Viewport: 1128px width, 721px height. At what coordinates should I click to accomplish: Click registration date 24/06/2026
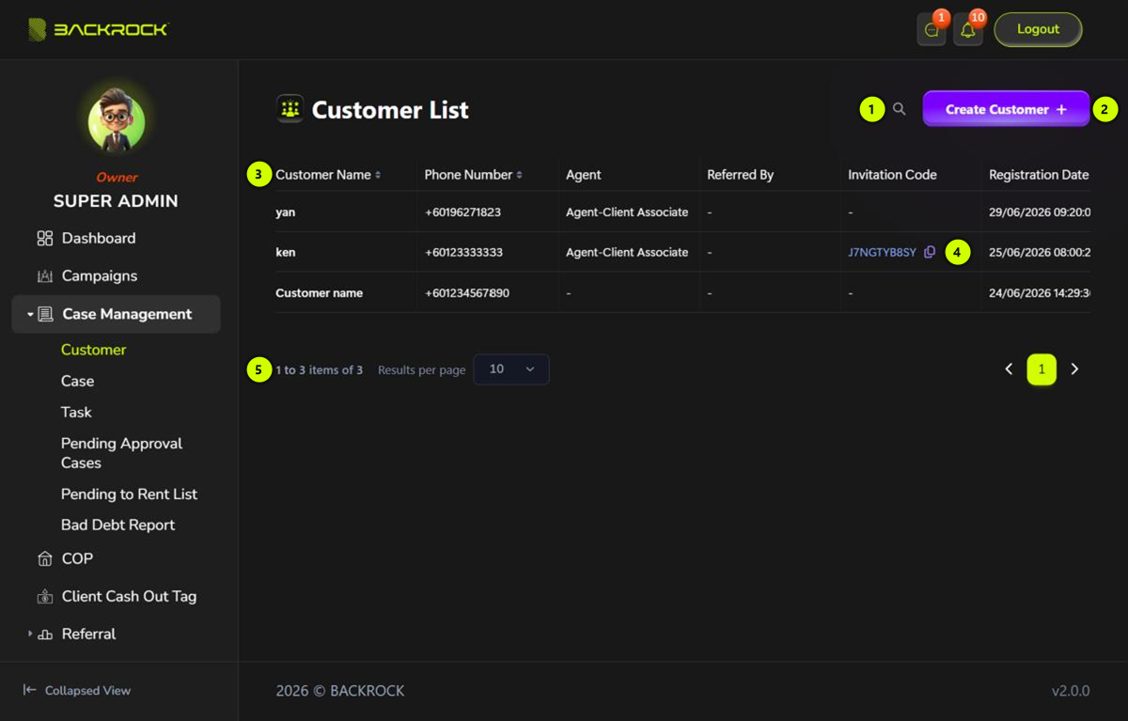point(1040,292)
